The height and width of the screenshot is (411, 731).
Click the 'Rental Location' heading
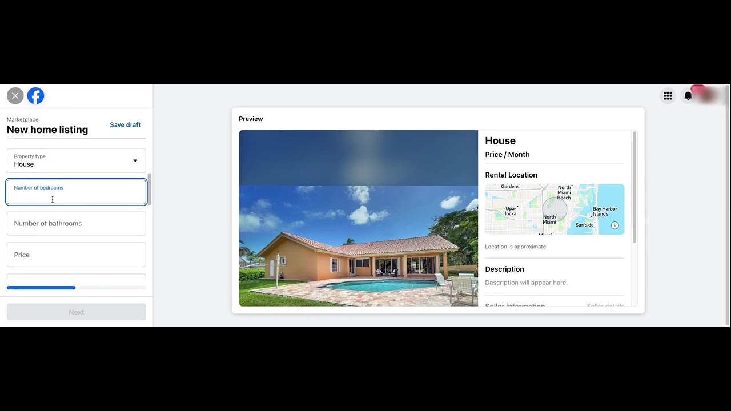pos(511,175)
